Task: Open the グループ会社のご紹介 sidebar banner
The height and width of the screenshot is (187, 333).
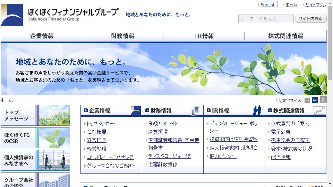Action: click(x=35, y=180)
